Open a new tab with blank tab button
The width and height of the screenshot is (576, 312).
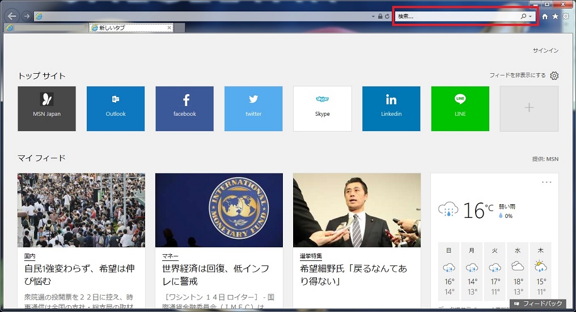(x=179, y=28)
